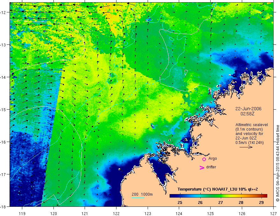Click the yellow section of temperature color bar
The height and width of the screenshot is (216, 280).
pos(232,196)
